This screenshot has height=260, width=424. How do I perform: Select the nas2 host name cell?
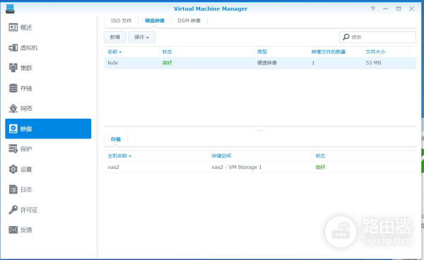pyautogui.click(x=113, y=167)
